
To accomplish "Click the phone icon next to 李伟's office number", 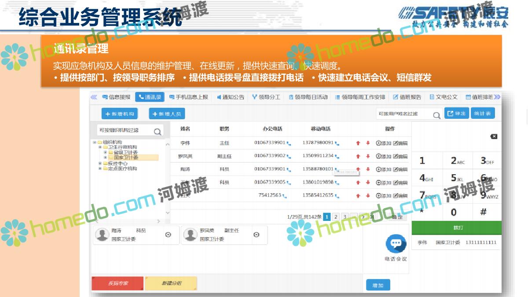I will (289, 143).
